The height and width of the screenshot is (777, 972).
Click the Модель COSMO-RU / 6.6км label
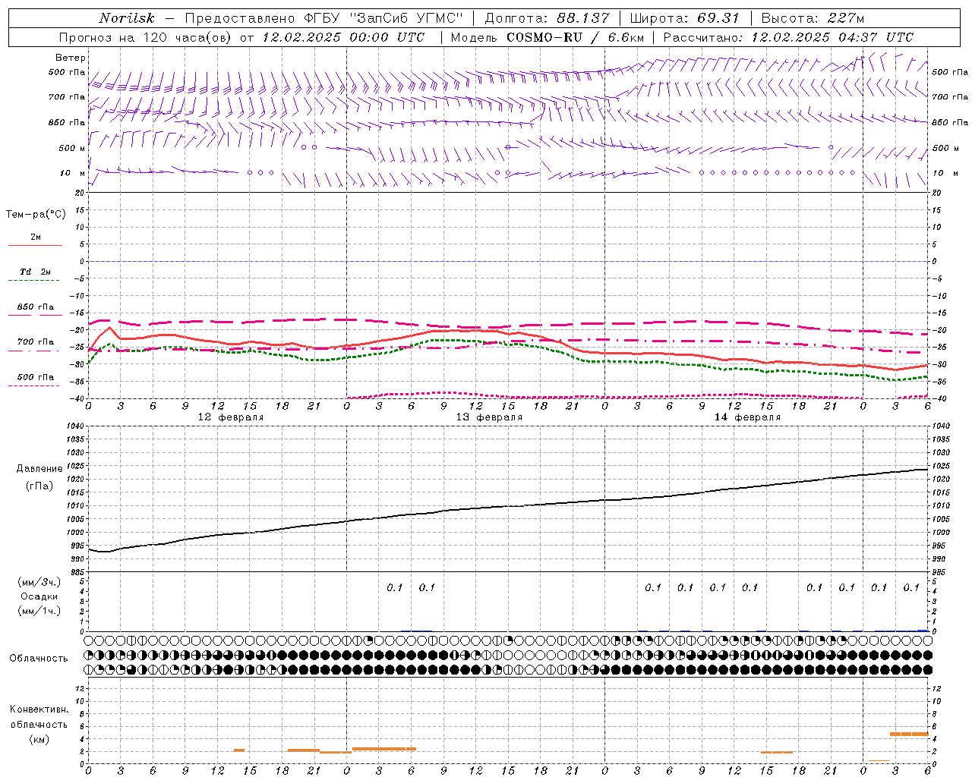pyautogui.click(x=548, y=37)
